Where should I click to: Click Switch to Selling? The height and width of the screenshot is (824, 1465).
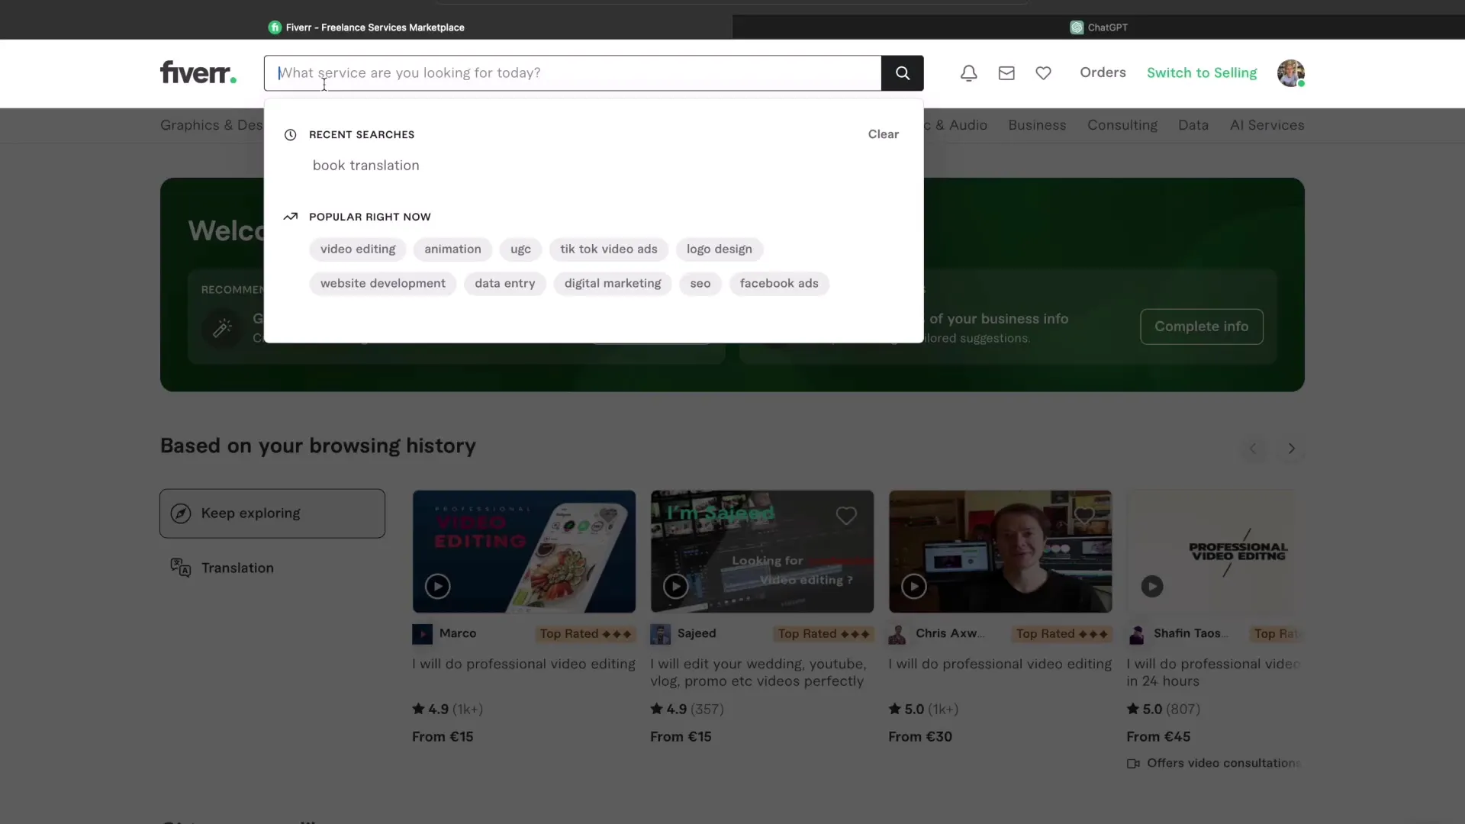tap(1201, 73)
